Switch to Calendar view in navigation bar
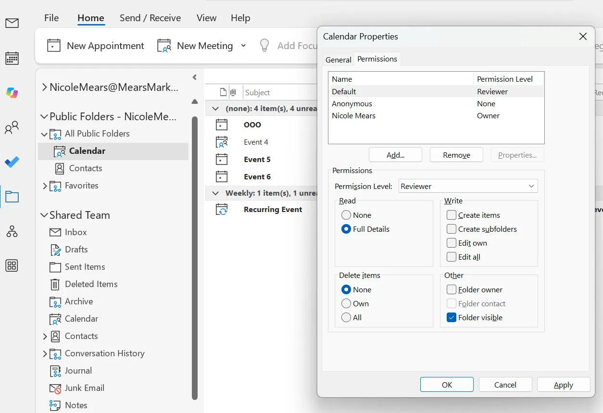Image resolution: width=603 pixels, height=413 pixels. (12, 58)
